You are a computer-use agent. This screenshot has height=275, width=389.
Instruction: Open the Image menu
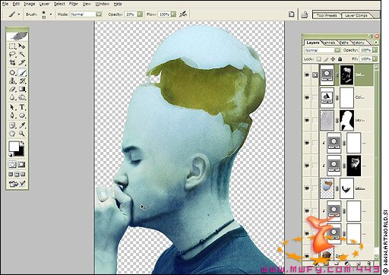[30, 4]
